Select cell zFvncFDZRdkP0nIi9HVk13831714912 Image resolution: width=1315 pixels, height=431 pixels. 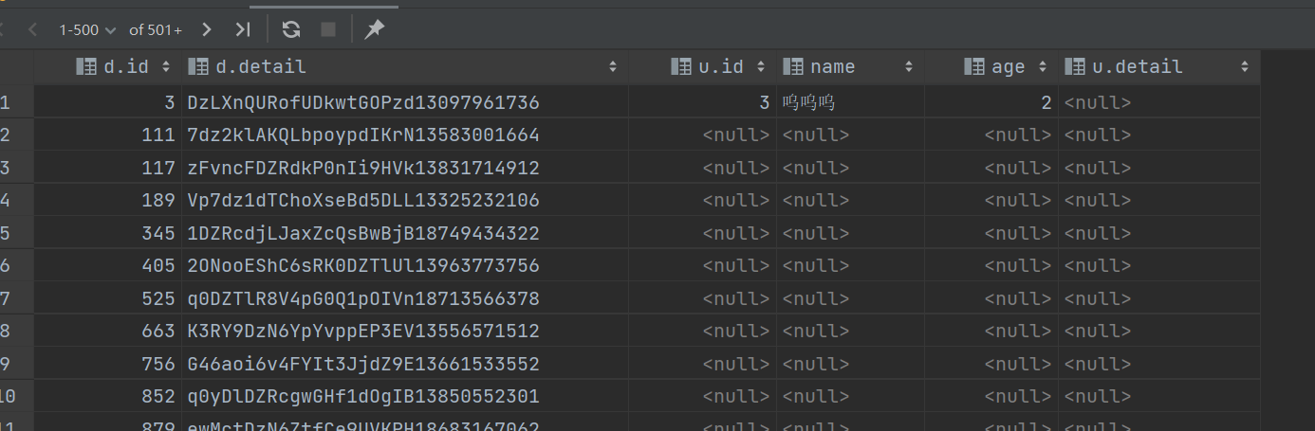click(x=405, y=168)
